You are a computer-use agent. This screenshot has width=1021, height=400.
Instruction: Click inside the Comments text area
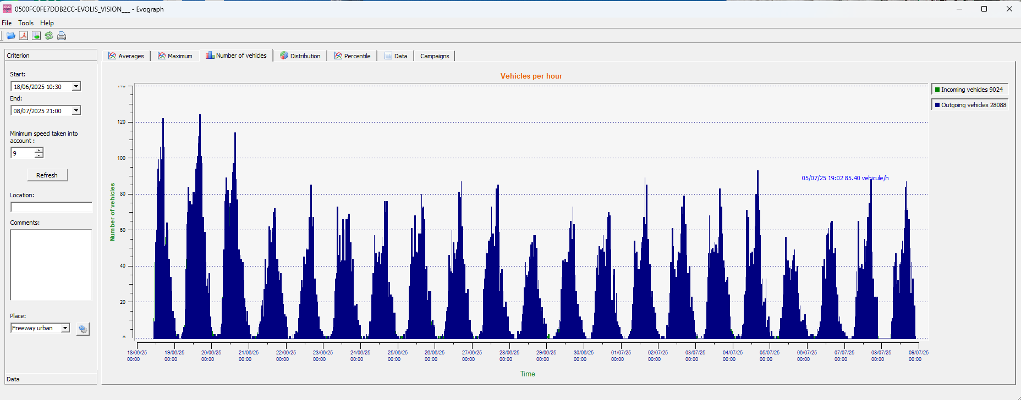(51, 264)
